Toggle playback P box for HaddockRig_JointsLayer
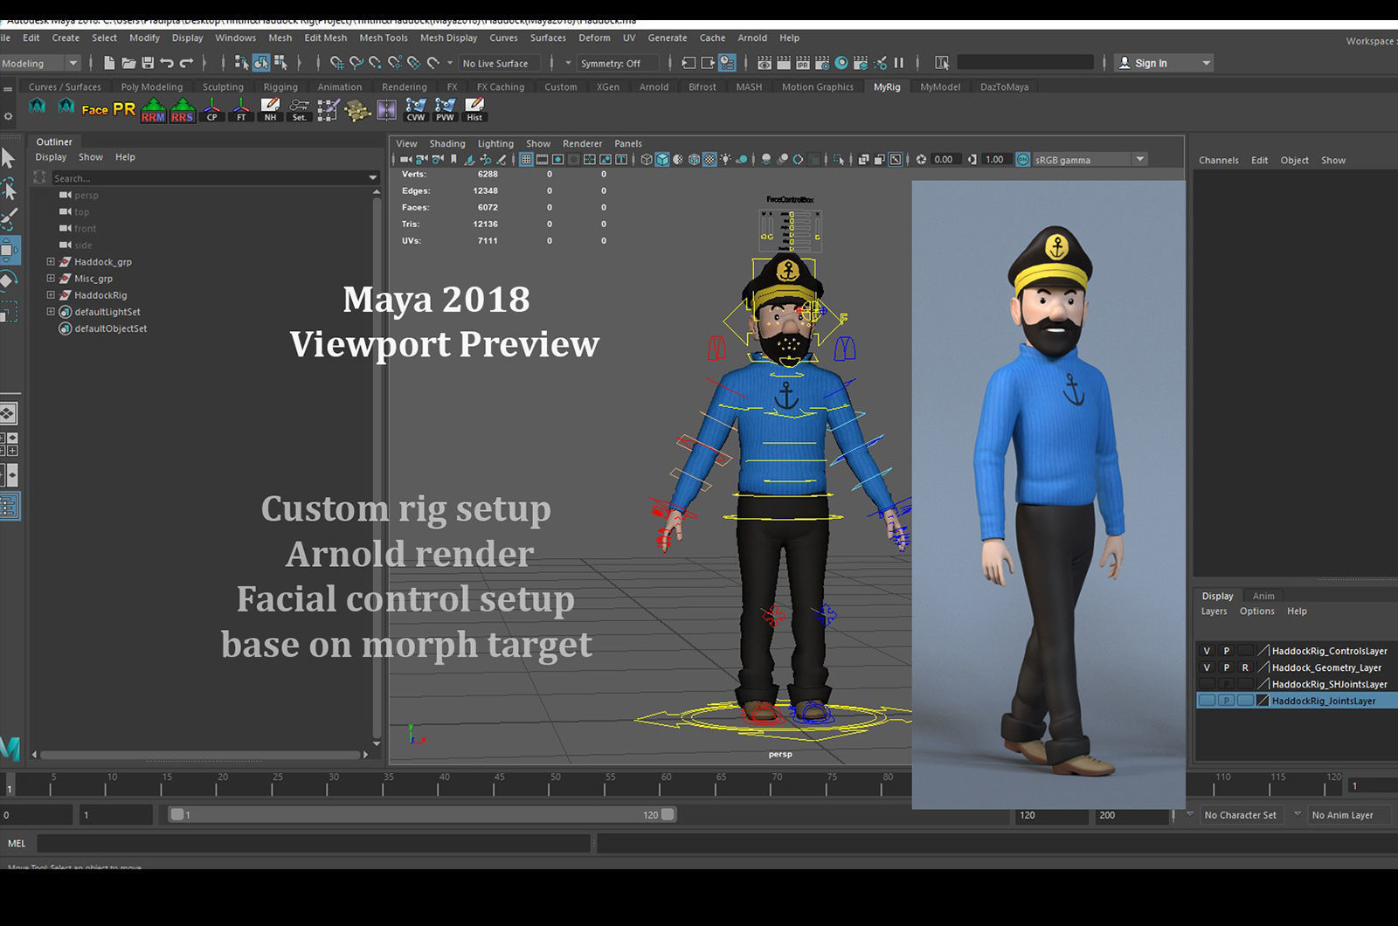Screen dimensions: 1398x926 [1226, 701]
